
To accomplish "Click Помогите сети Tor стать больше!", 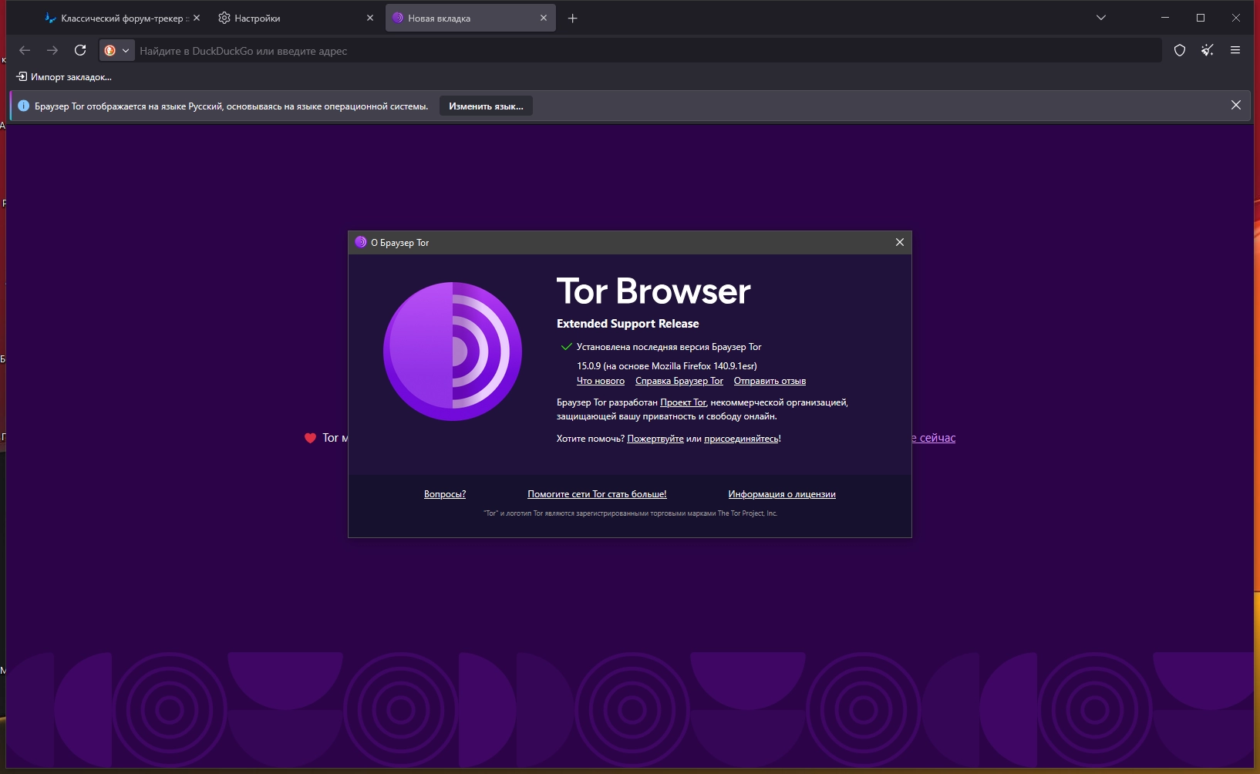I will click(x=597, y=494).
